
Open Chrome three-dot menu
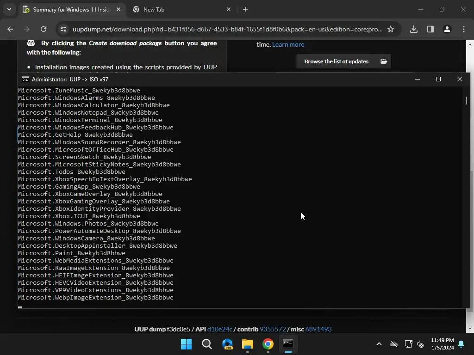(464, 29)
